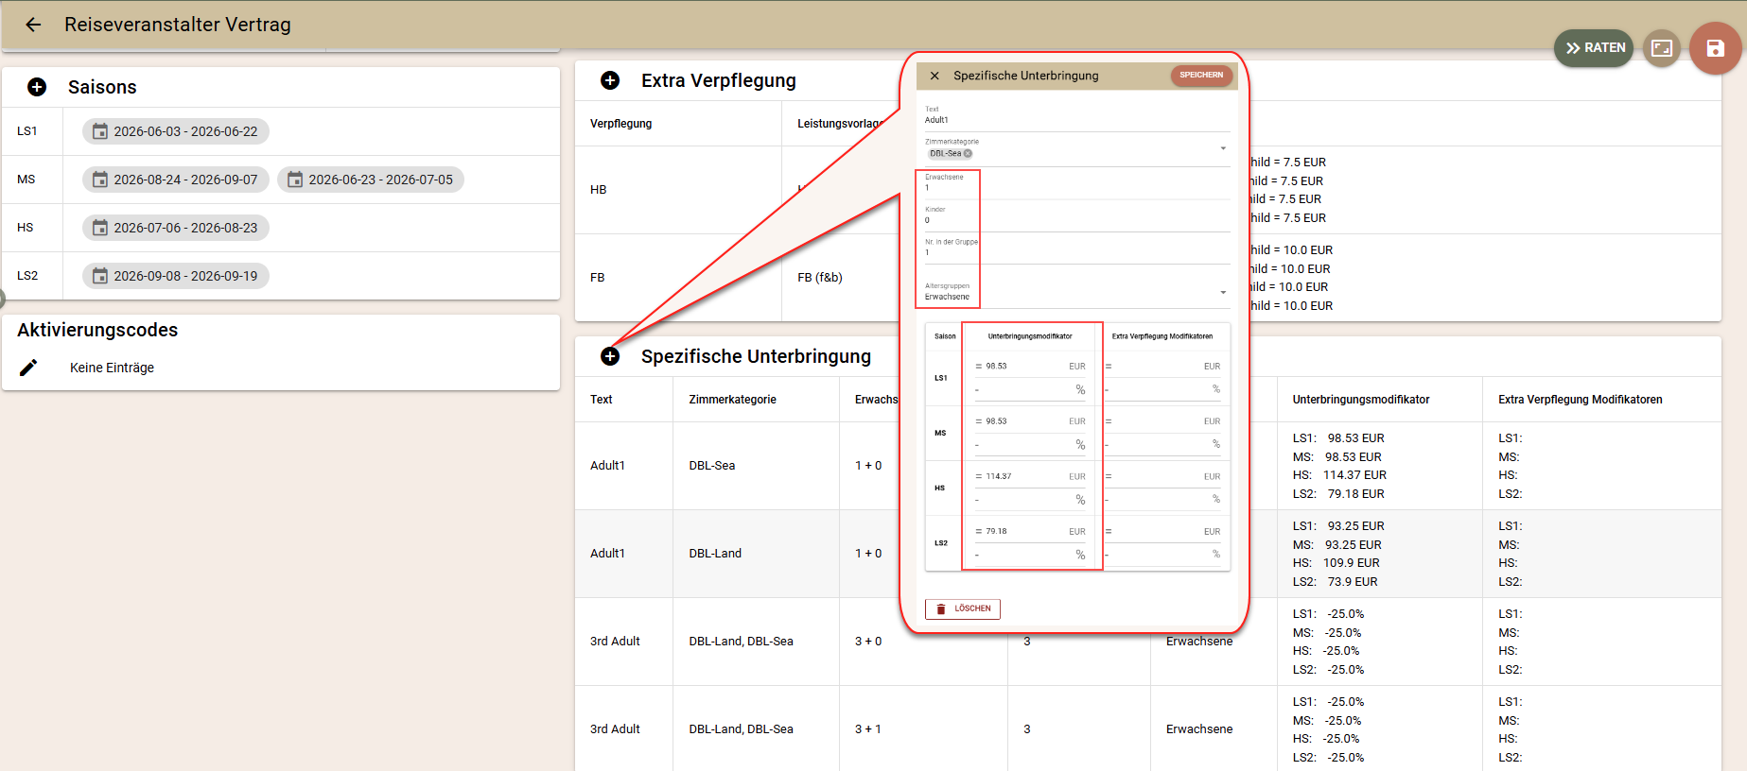Click the LÖSCHEN delete button in the dialog
1747x771 pixels.
pyautogui.click(x=963, y=608)
